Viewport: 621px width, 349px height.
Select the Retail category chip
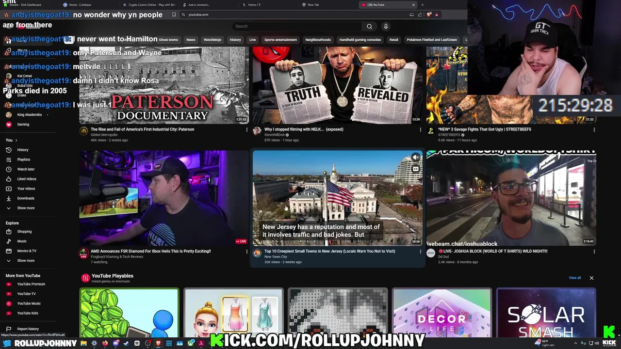click(393, 40)
